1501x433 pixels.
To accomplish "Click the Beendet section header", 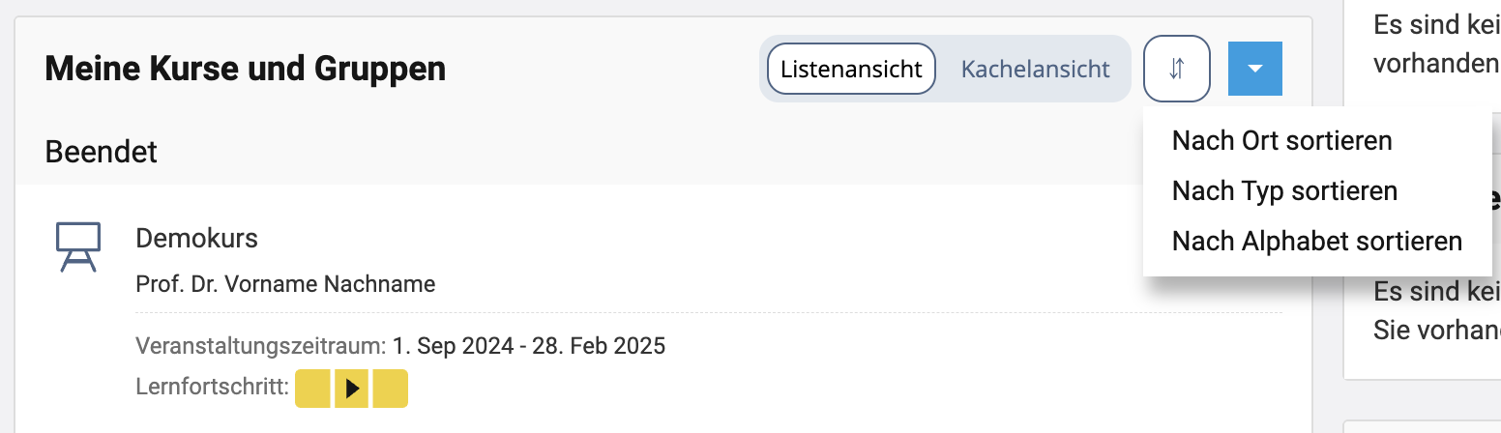I will (101, 152).
